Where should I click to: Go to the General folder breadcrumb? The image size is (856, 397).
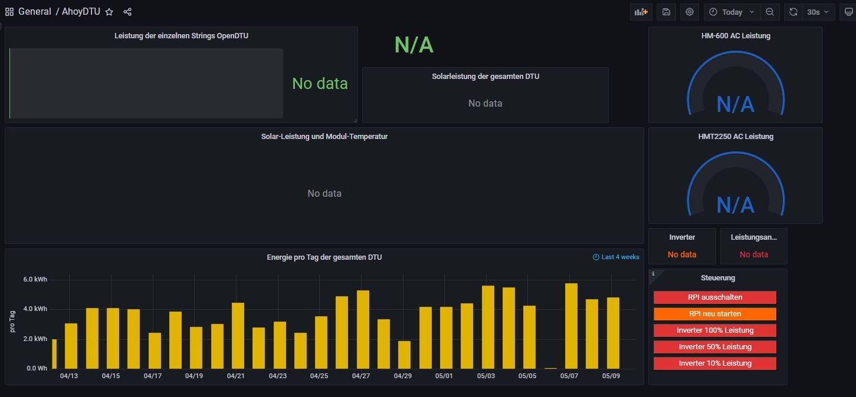pos(35,12)
